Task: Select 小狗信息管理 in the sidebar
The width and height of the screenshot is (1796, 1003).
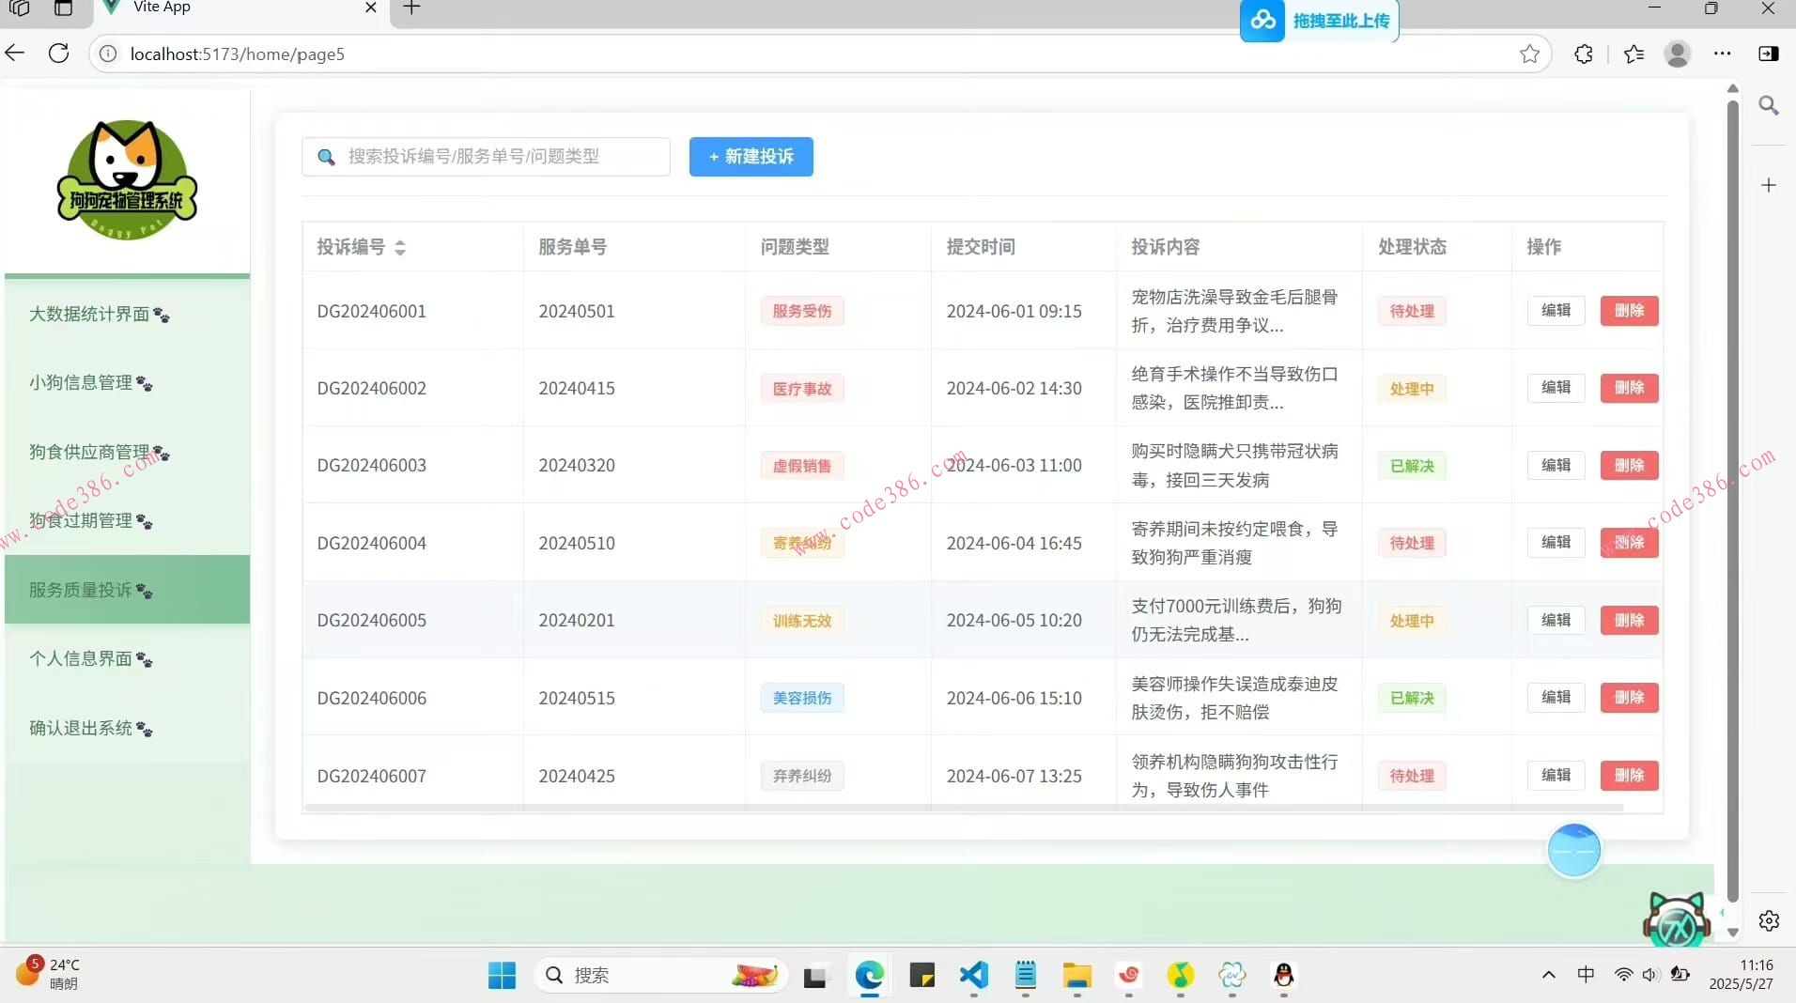Action: point(90,383)
